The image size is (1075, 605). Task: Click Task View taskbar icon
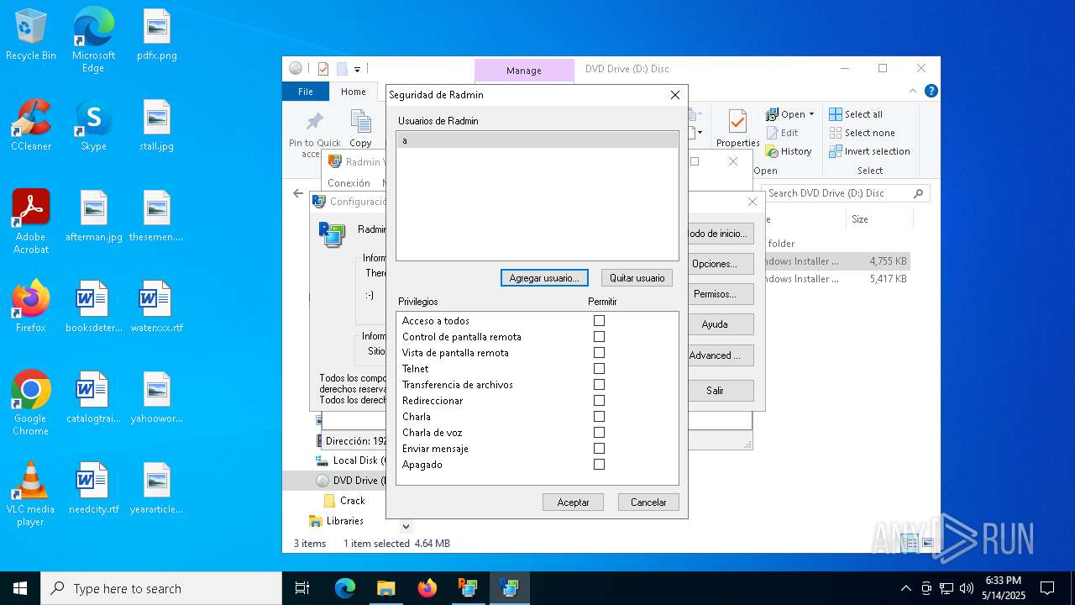click(x=302, y=588)
